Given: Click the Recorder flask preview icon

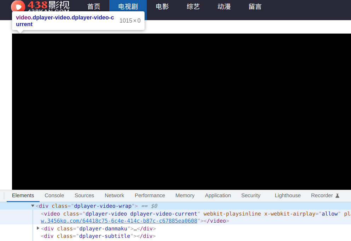Looking at the screenshot, I should [x=337, y=195].
